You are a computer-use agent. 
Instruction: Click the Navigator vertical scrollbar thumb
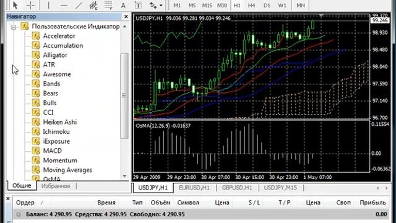point(124,95)
